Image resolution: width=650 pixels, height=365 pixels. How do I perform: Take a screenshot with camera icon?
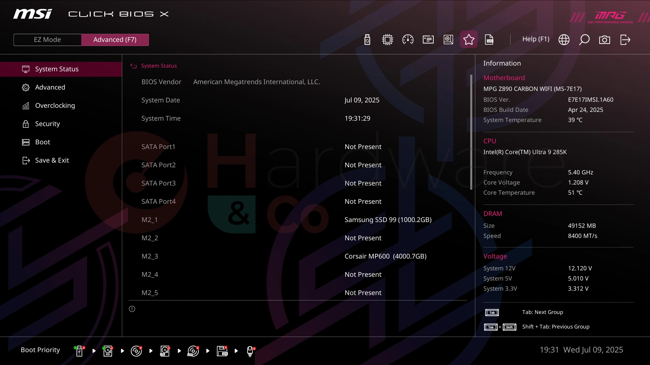(604, 40)
